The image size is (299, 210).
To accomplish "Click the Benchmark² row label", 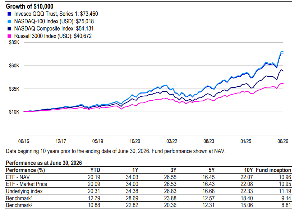I will (19, 205).
